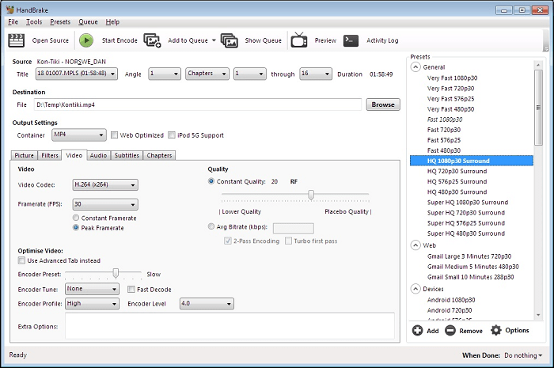Open the Show Queue icon
Screen dimensions: 554x368
coord(230,40)
